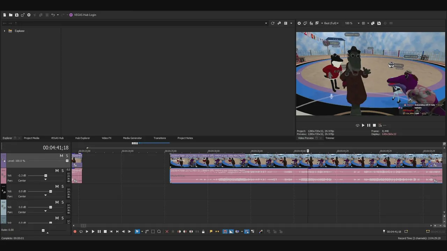Open Explorer views layout dropdown
Screen dimensions: 447x251
click(x=291, y=23)
